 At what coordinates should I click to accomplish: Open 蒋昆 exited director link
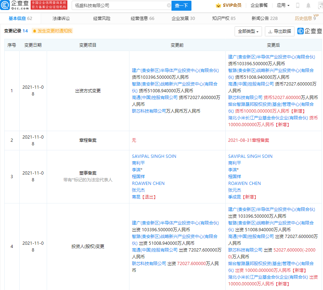pos(136,197)
